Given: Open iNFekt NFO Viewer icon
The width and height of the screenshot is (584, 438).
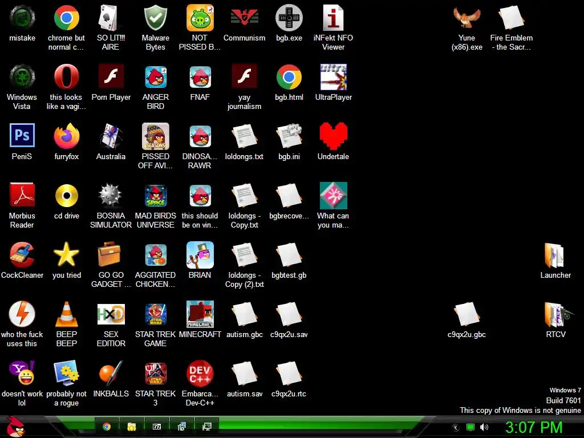Looking at the screenshot, I should pos(333,18).
